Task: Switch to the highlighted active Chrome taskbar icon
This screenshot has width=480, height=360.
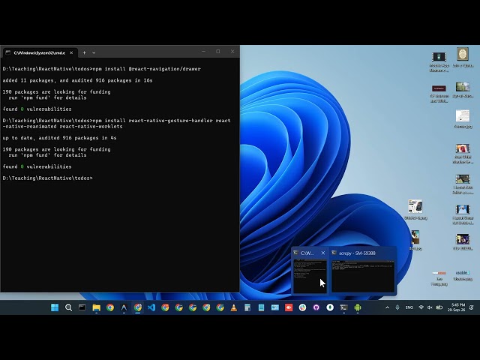Action: (138, 307)
